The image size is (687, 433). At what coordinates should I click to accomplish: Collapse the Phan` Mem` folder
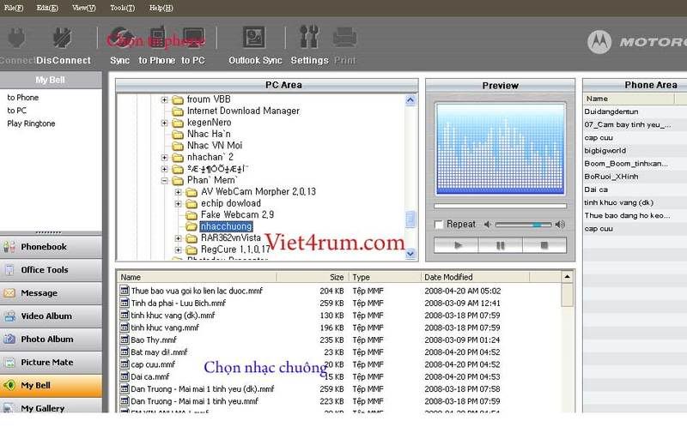164,180
